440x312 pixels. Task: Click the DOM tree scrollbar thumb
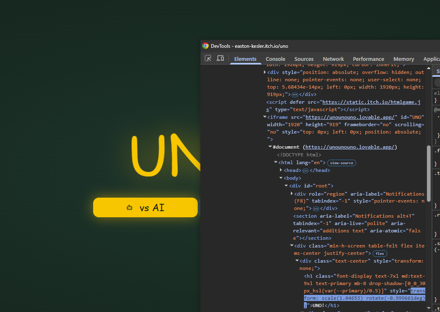pyautogui.click(x=429, y=174)
